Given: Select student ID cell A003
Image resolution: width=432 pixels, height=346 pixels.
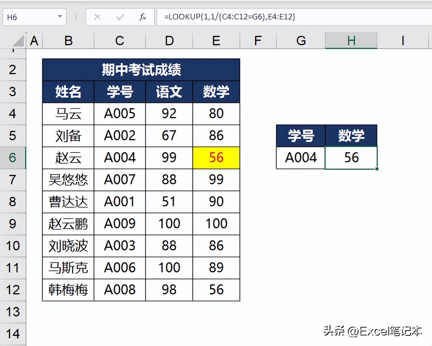Looking at the screenshot, I should (120, 246).
